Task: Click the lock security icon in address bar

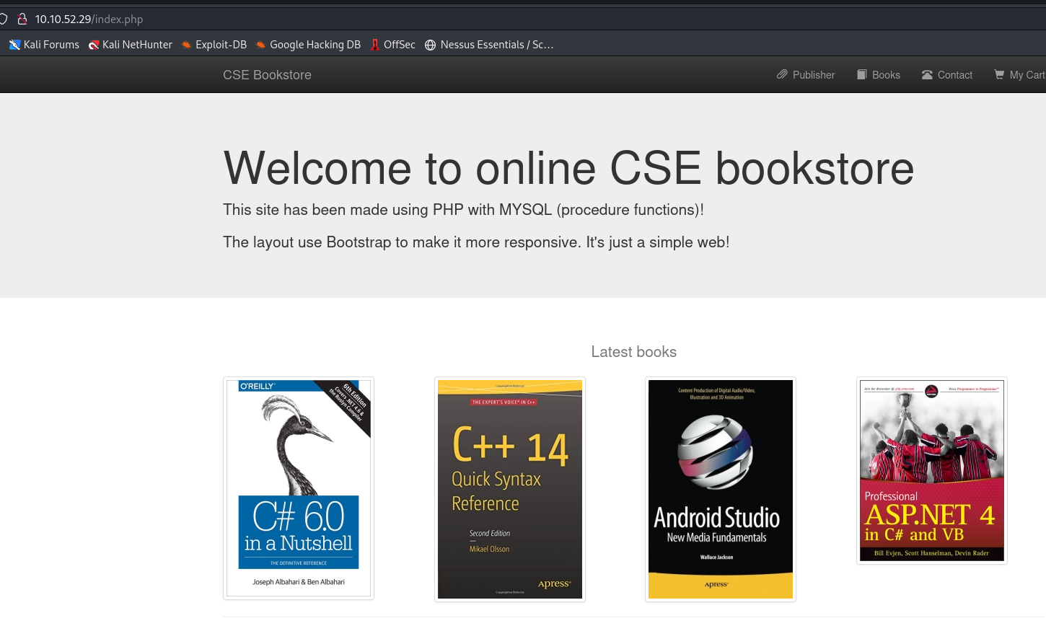Action: pyautogui.click(x=22, y=19)
